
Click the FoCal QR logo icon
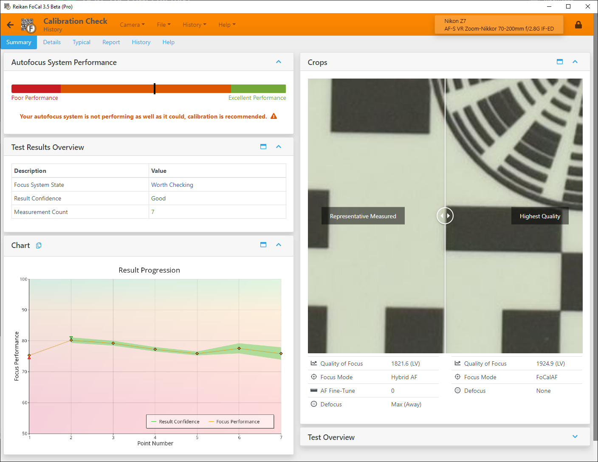coord(28,25)
